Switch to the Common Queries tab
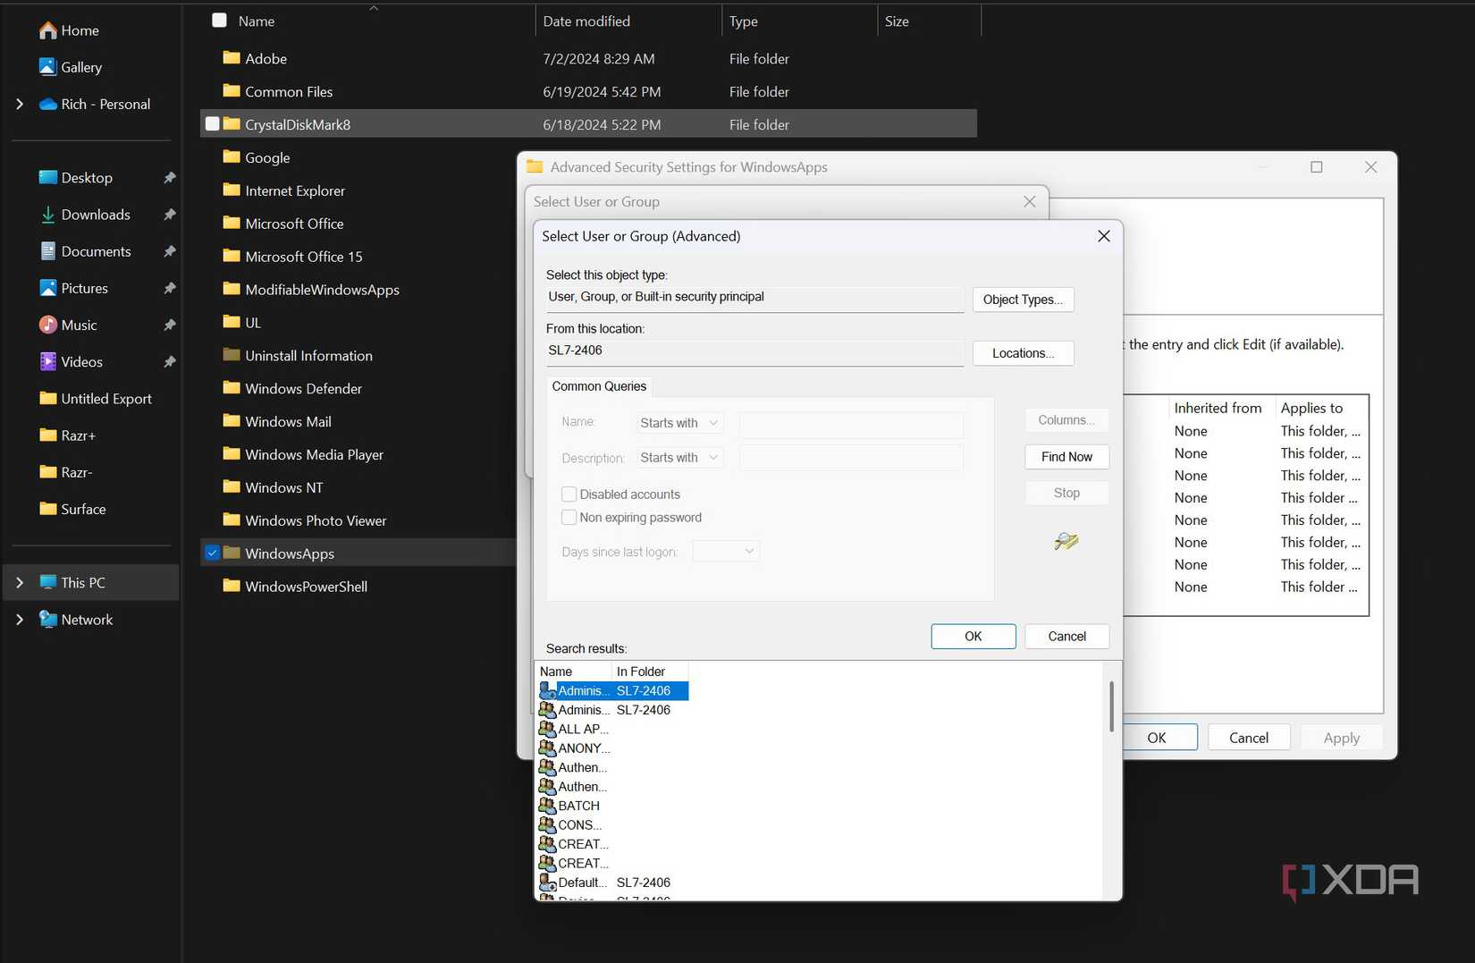The height and width of the screenshot is (963, 1475). [x=599, y=386]
